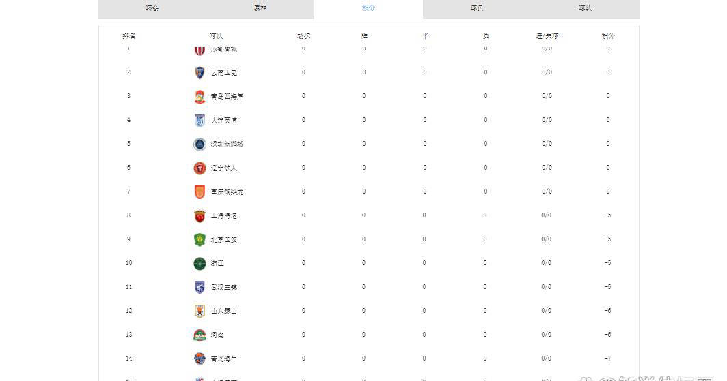Viewport: 727px width, 381px height.
Task: Click the 北京国安 green logo
Action: [200, 240]
